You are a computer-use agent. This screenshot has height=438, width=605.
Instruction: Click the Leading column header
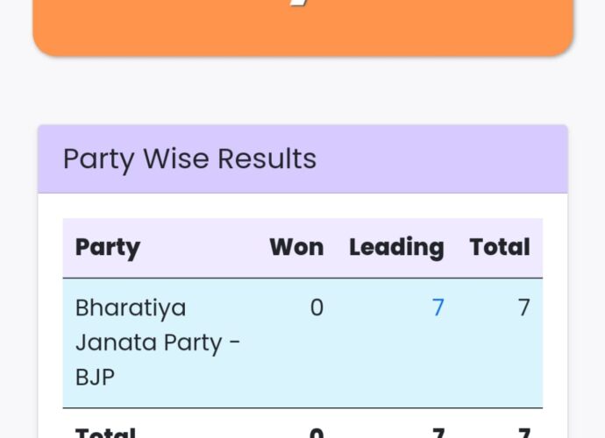click(x=396, y=247)
